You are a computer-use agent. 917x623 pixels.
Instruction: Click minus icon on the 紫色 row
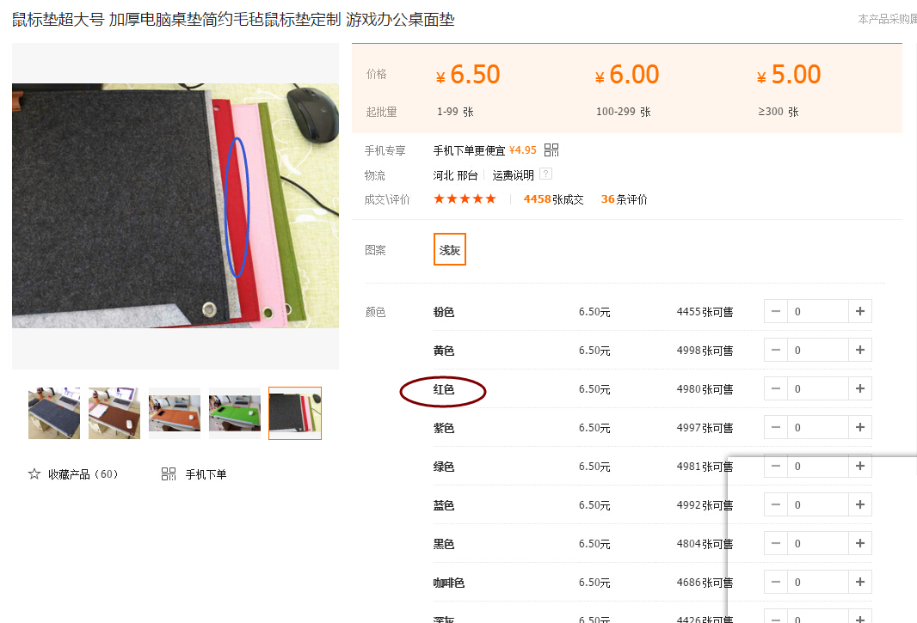point(776,427)
